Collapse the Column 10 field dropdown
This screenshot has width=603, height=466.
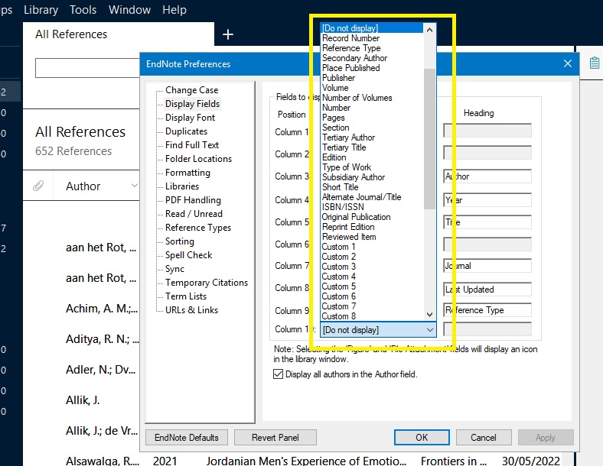pyautogui.click(x=430, y=330)
